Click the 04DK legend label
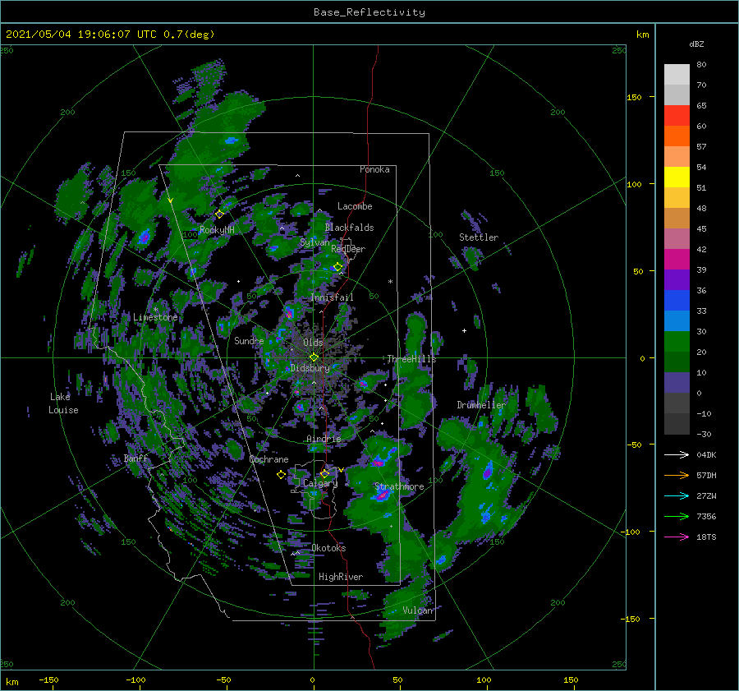 [706, 454]
